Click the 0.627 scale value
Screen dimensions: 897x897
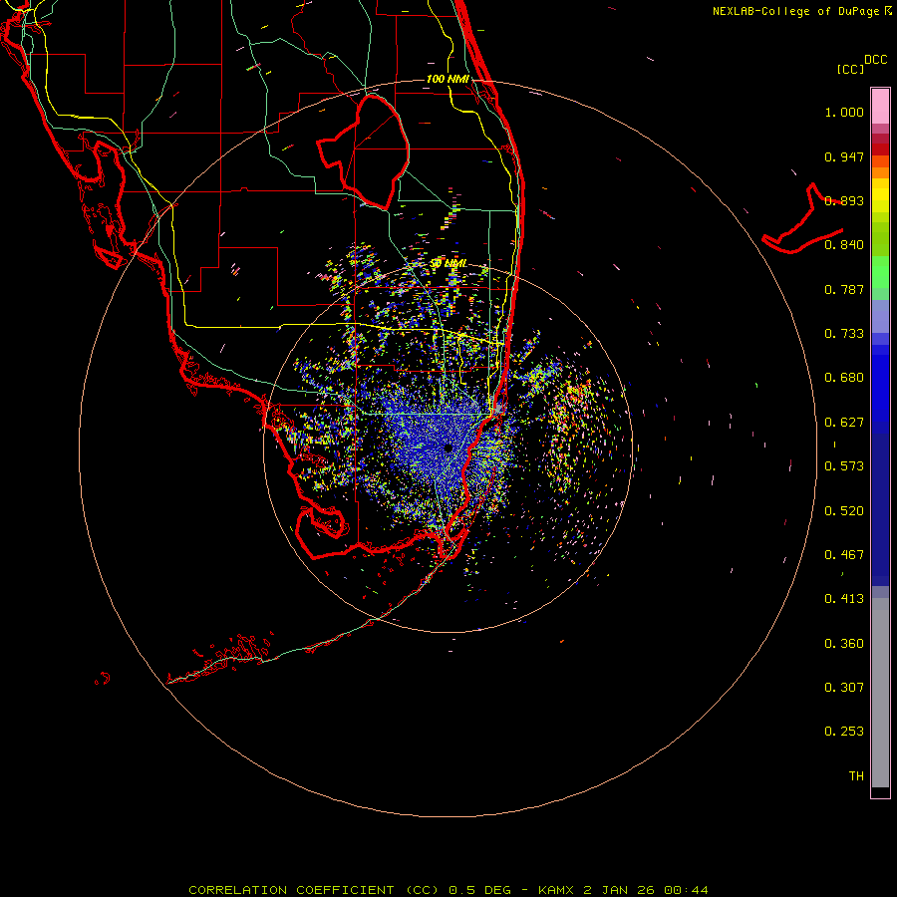[844, 423]
